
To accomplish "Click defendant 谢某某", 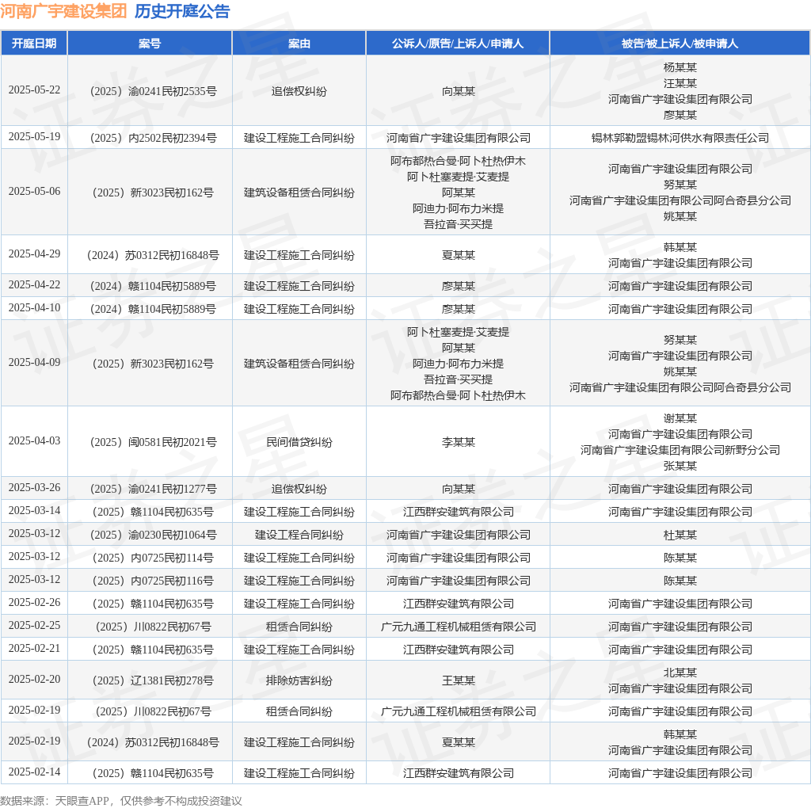I will pyautogui.click(x=680, y=418).
